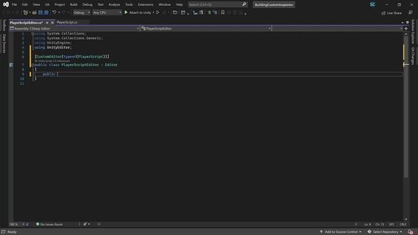
Task: Pin the PlayerScriptEditor.cs tab
Action: pos(47,23)
